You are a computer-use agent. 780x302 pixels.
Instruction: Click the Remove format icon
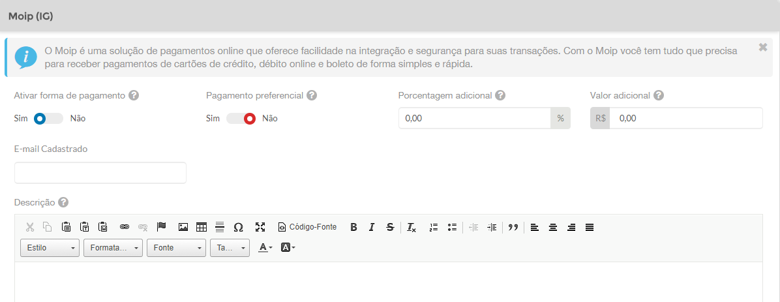click(x=412, y=228)
